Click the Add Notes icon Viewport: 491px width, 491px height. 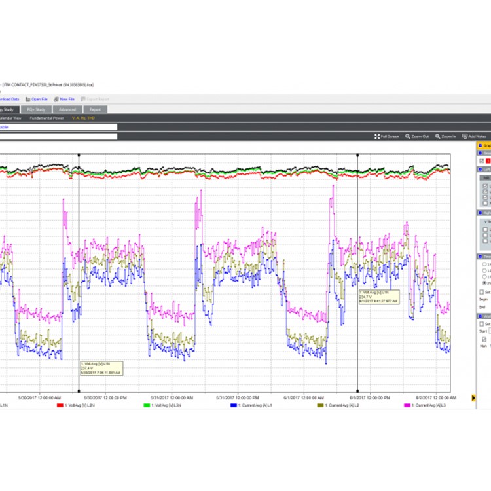point(464,136)
